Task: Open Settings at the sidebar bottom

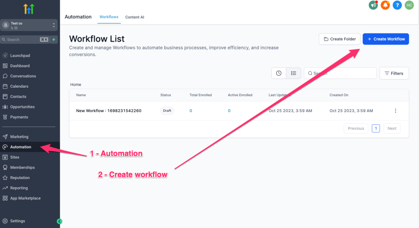Action: (17, 221)
